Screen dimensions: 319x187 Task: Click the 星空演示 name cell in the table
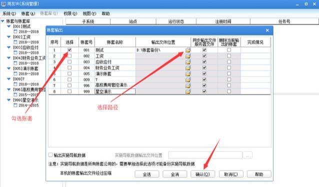(115, 91)
